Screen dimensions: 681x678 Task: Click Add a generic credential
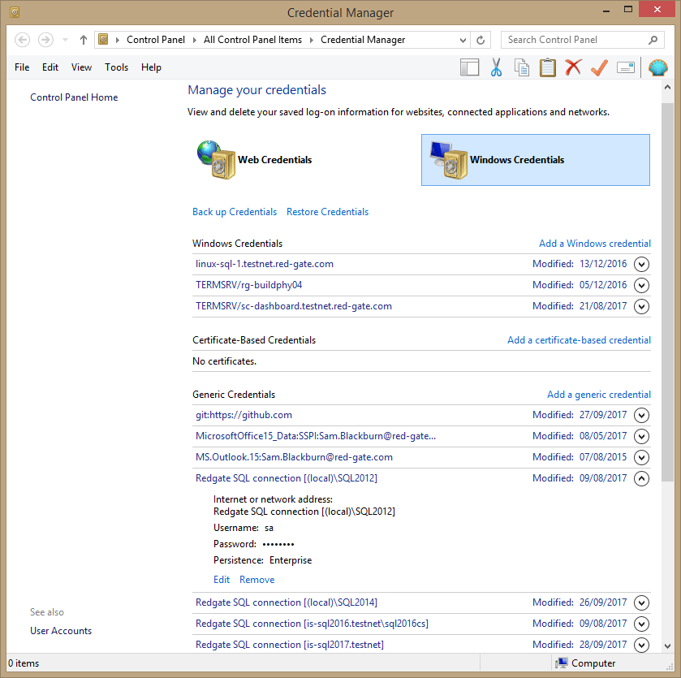598,395
